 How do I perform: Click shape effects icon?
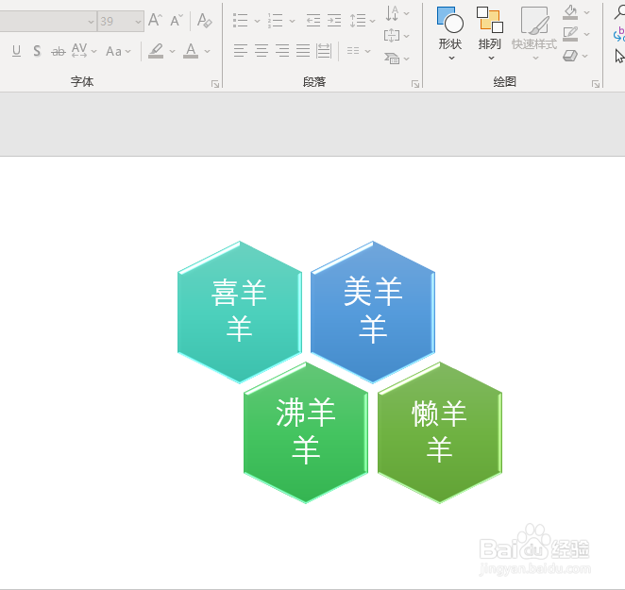coord(570,56)
